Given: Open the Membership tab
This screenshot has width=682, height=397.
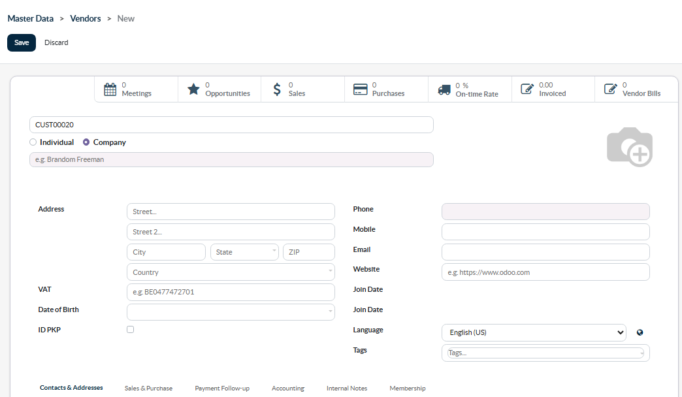Looking at the screenshot, I should [408, 389].
